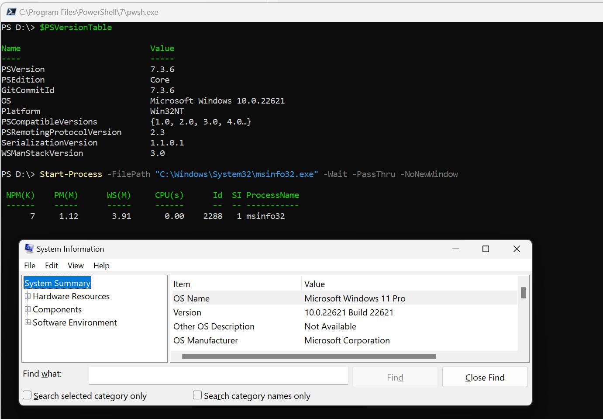Screen dimensions: 603x419
Task: Enable Search selected category only
Action: pyautogui.click(x=27, y=395)
